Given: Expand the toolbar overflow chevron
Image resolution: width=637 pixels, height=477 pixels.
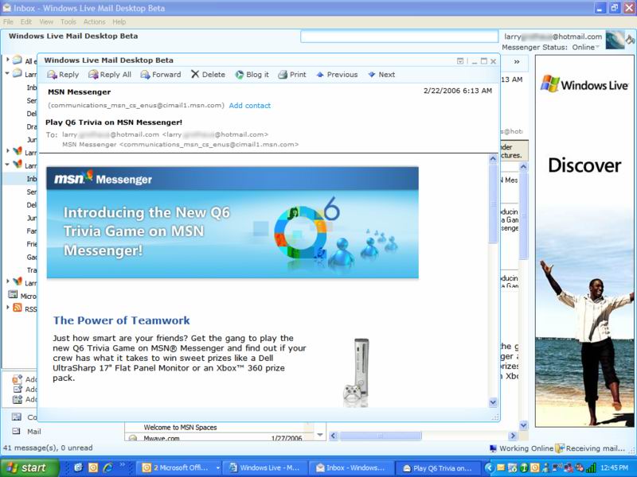Looking at the screenshot, I should pyautogui.click(x=517, y=62).
